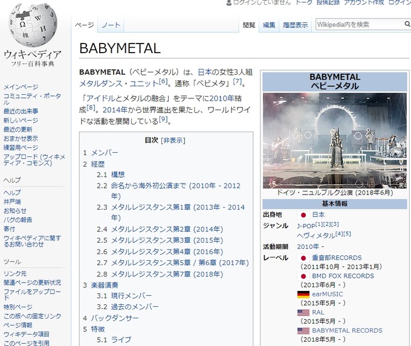
Task: Open 練習用ページ sidebar link
Action: coord(21,148)
